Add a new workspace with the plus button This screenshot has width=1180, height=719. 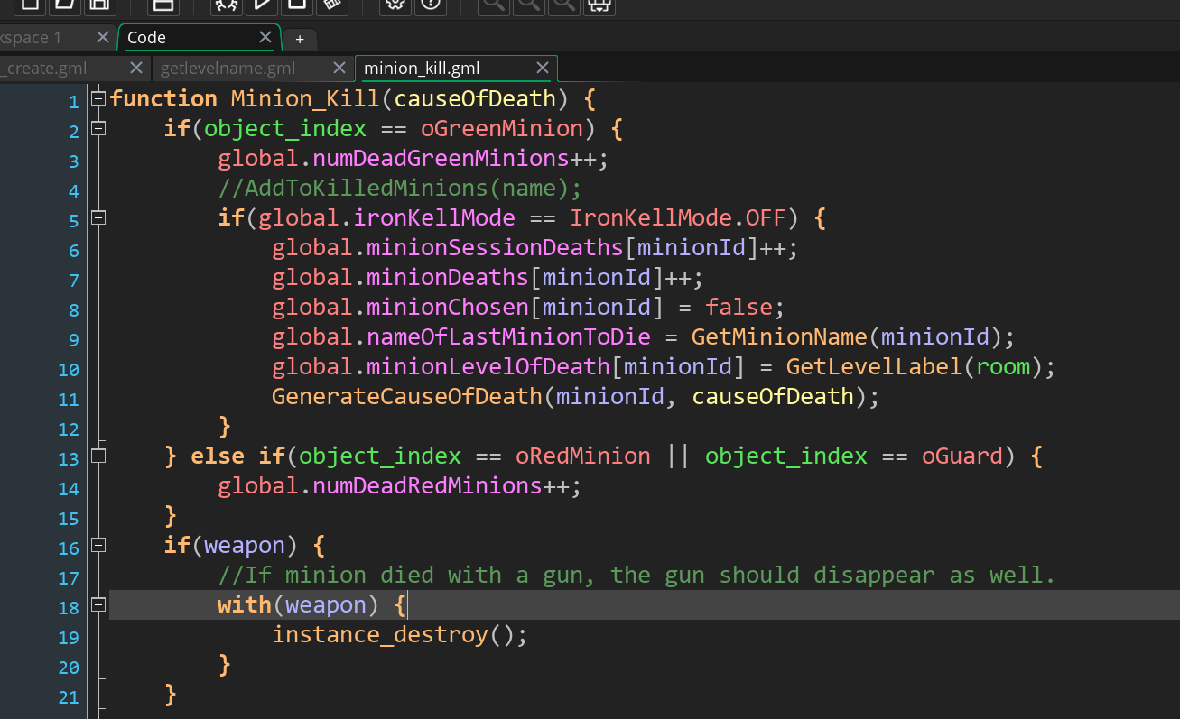coord(299,39)
